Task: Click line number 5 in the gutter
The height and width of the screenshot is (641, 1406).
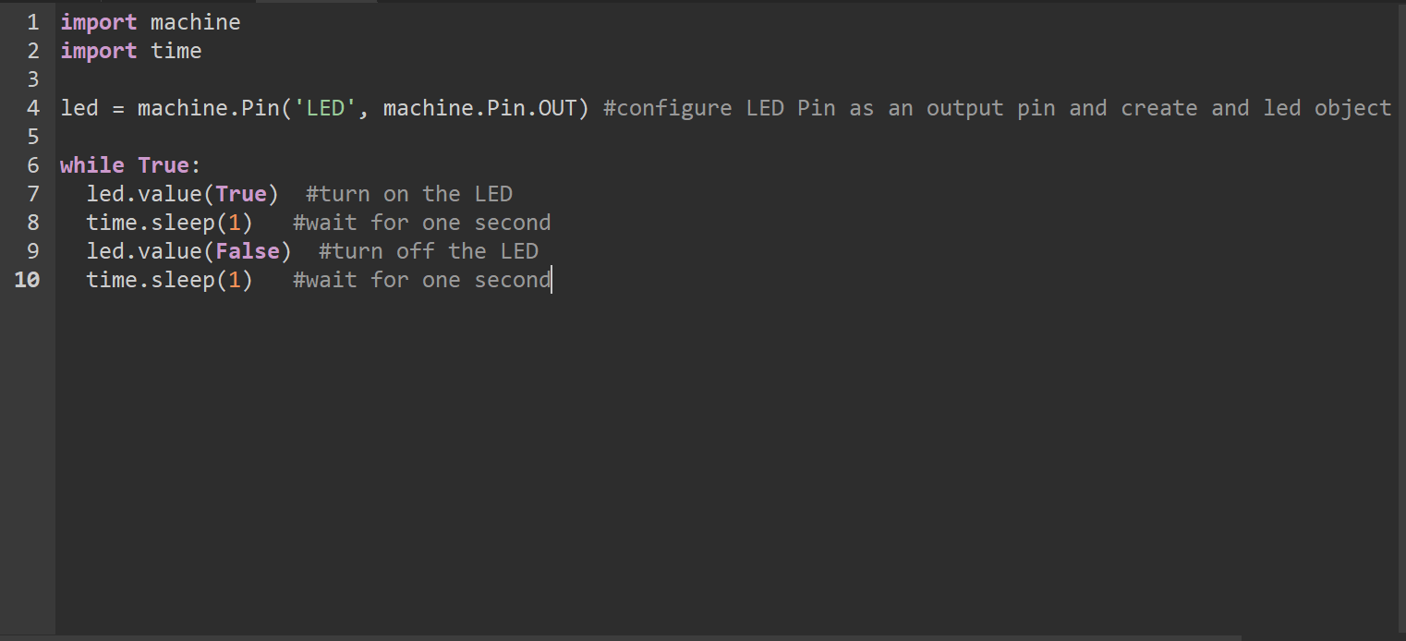Action: click(33, 137)
